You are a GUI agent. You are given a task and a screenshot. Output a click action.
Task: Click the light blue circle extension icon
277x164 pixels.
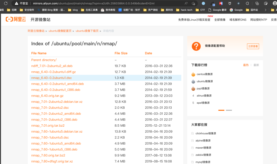pos(203,3)
